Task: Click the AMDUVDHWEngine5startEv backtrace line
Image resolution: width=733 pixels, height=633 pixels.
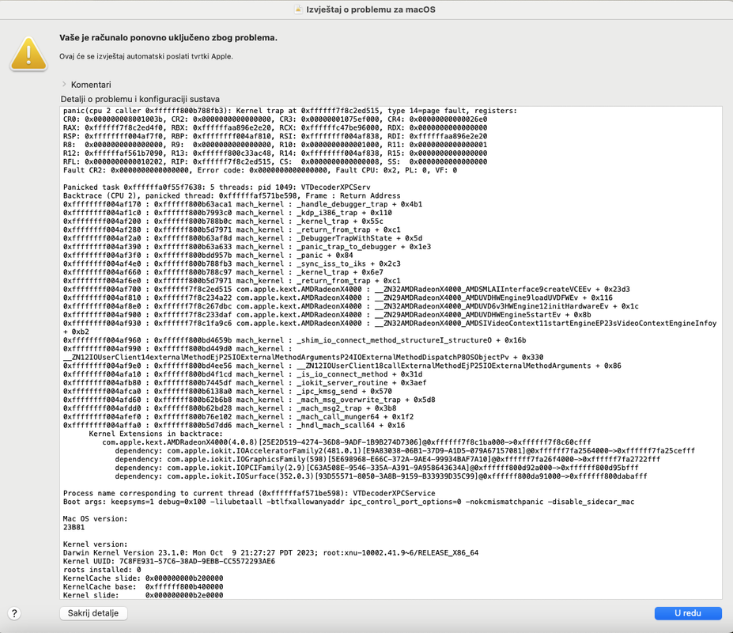Action: pyautogui.click(x=327, y=315)
